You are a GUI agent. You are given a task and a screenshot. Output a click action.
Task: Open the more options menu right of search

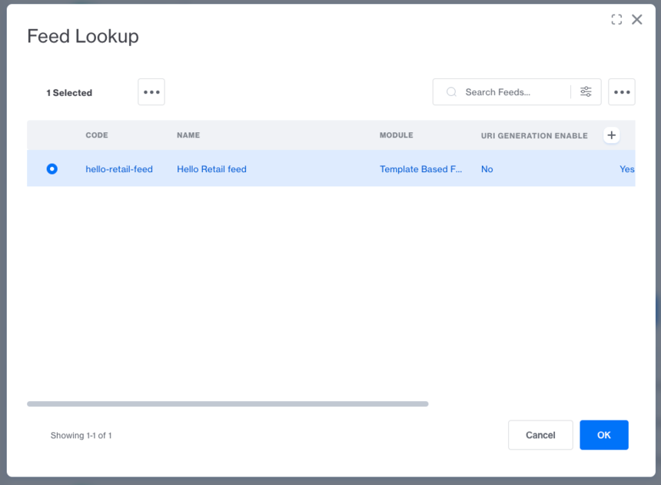(621, 92)
